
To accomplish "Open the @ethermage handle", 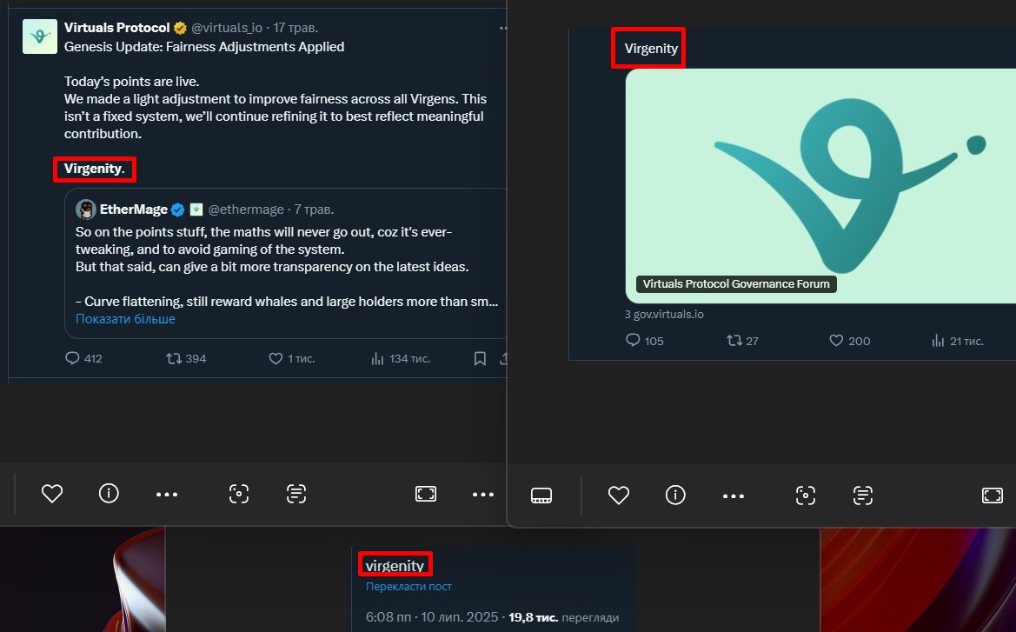I will (246, 210).
